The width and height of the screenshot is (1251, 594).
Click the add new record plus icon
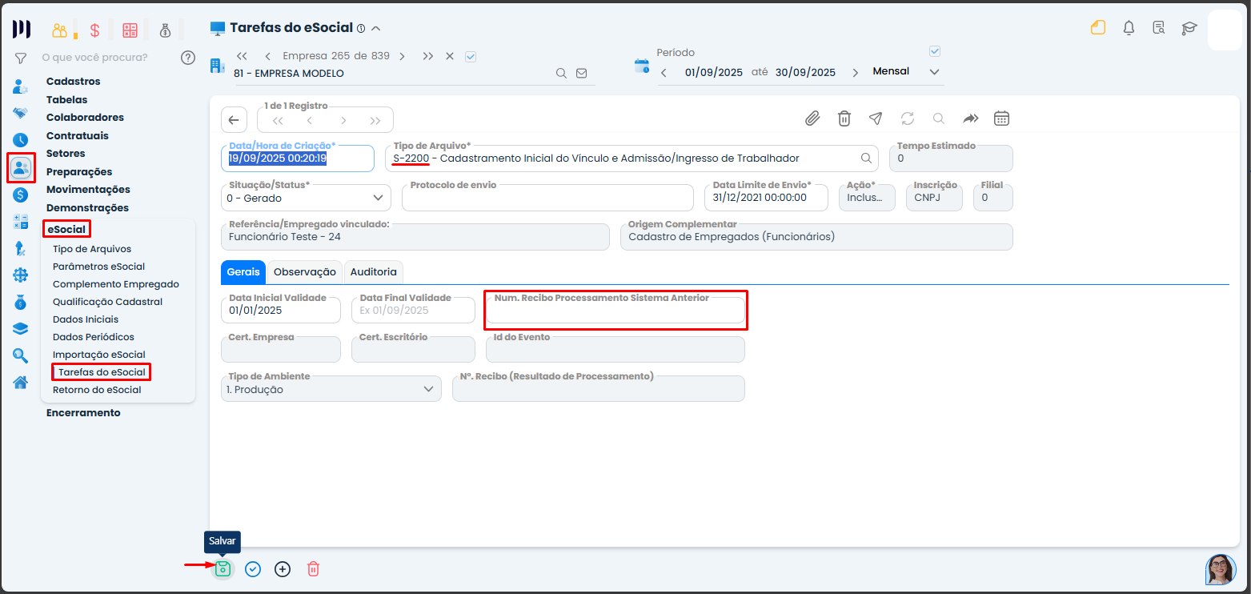[283, 569]
